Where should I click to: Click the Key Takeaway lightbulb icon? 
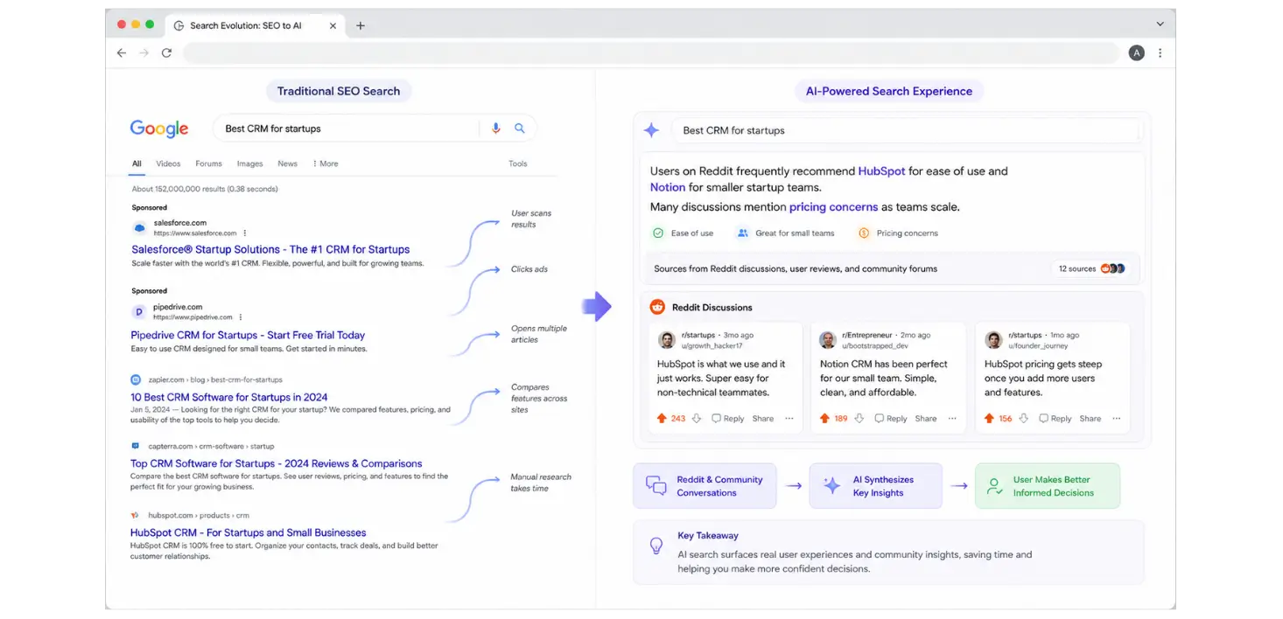(656, 546)
